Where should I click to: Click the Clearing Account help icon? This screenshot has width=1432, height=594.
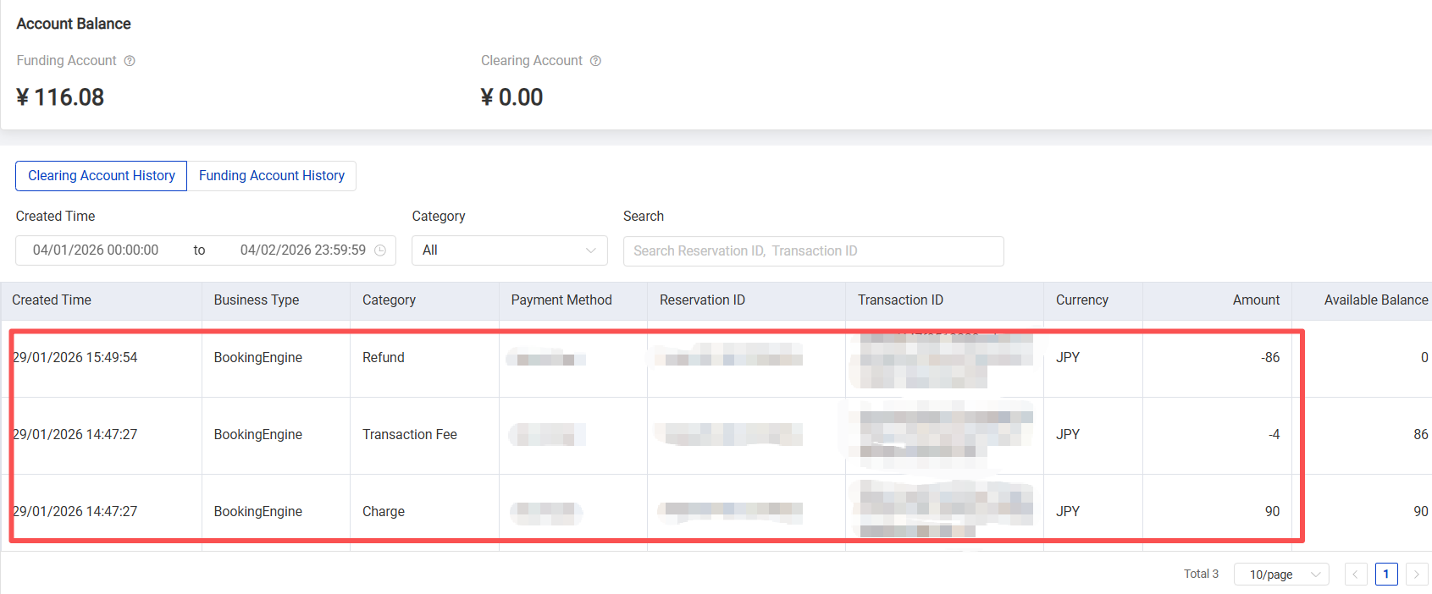click(595, 61)
